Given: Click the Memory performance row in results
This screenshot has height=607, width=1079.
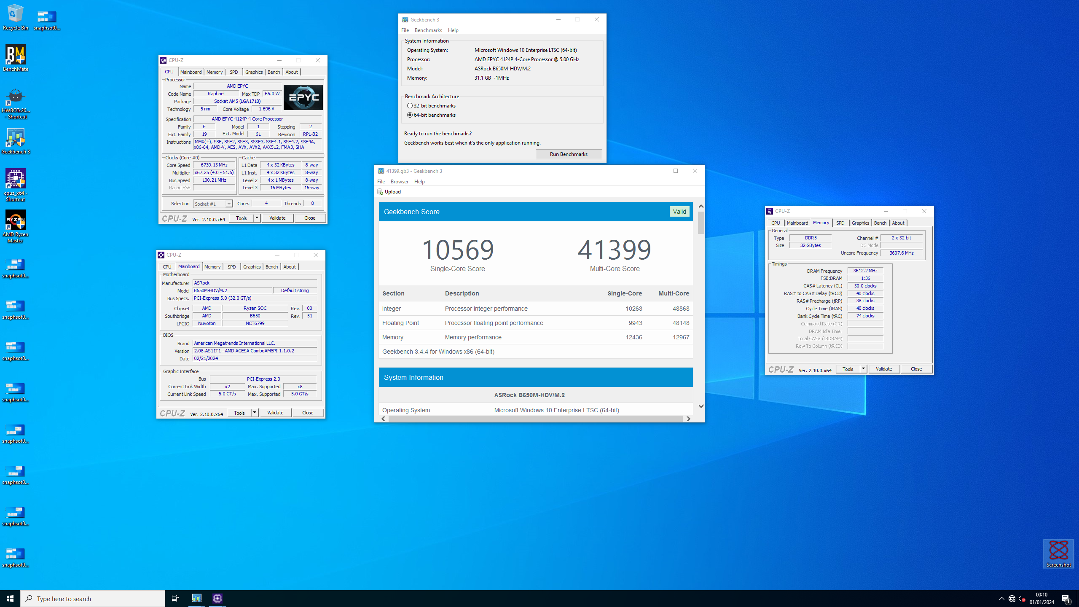Looking at the screenshot, I should tap(535, 337).
